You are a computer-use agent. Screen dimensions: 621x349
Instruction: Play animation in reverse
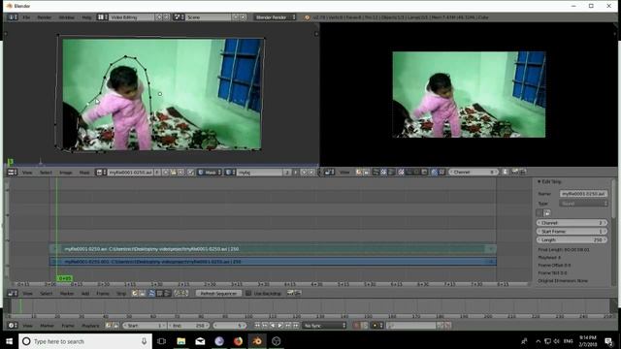pos(273,326)
